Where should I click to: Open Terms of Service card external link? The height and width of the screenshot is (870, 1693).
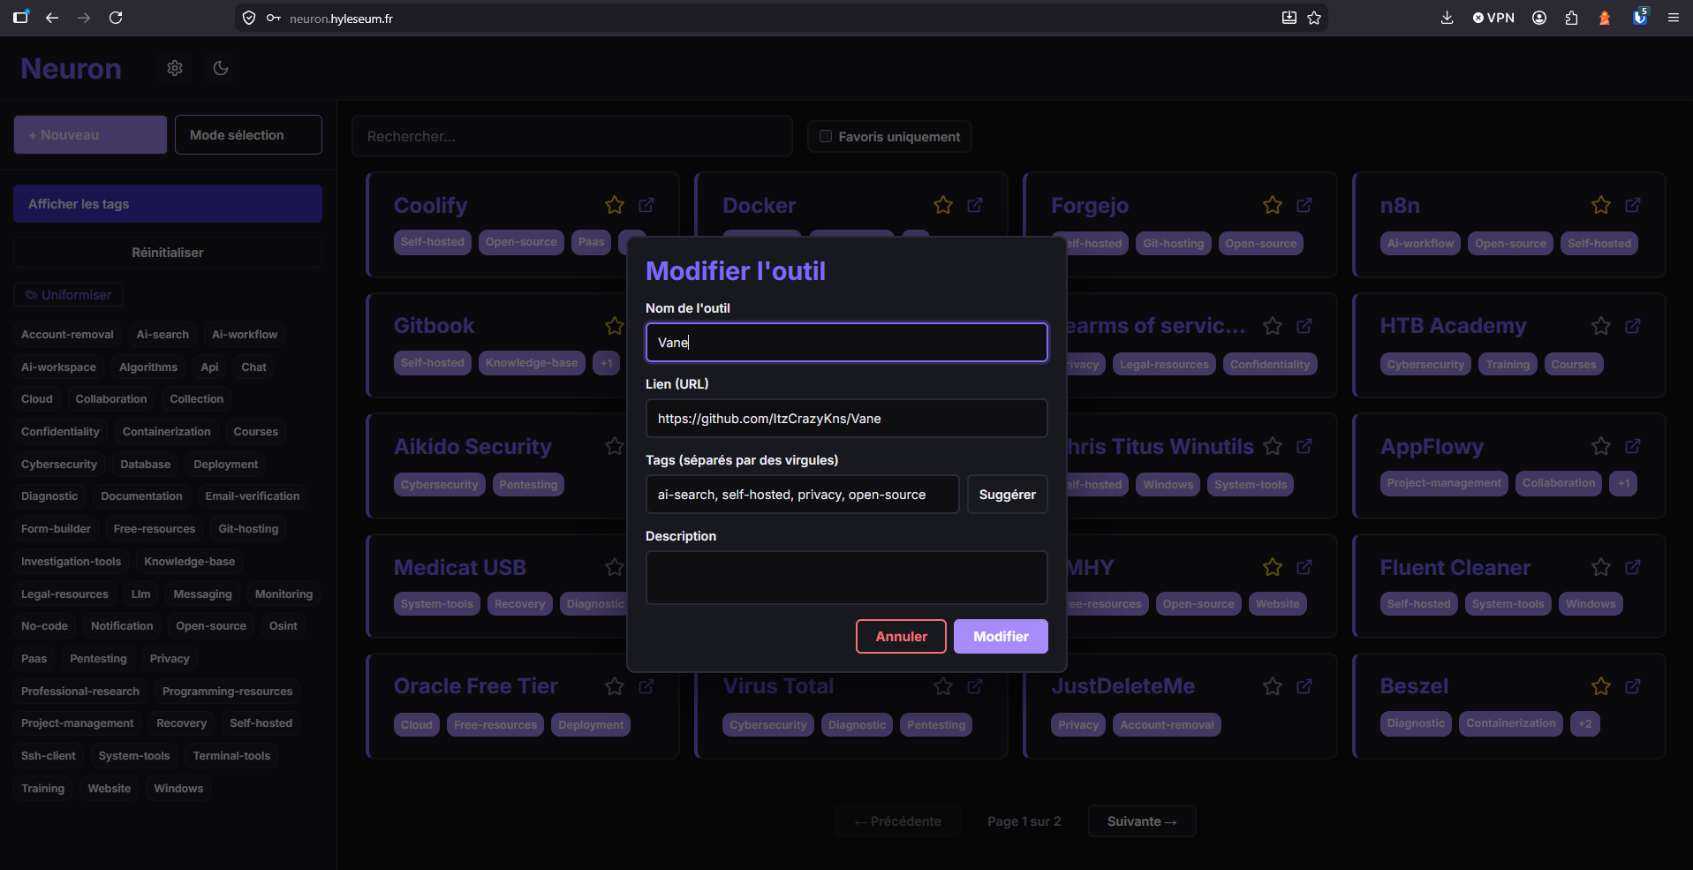click(x=1304, y=326)
